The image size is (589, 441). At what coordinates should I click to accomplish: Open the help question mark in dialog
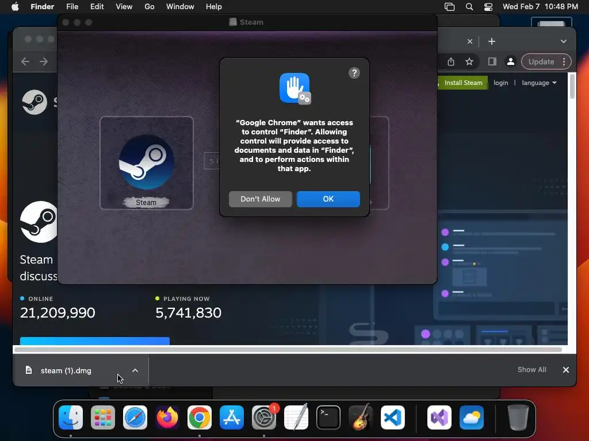pyautogui.click(x=354, y=73)
